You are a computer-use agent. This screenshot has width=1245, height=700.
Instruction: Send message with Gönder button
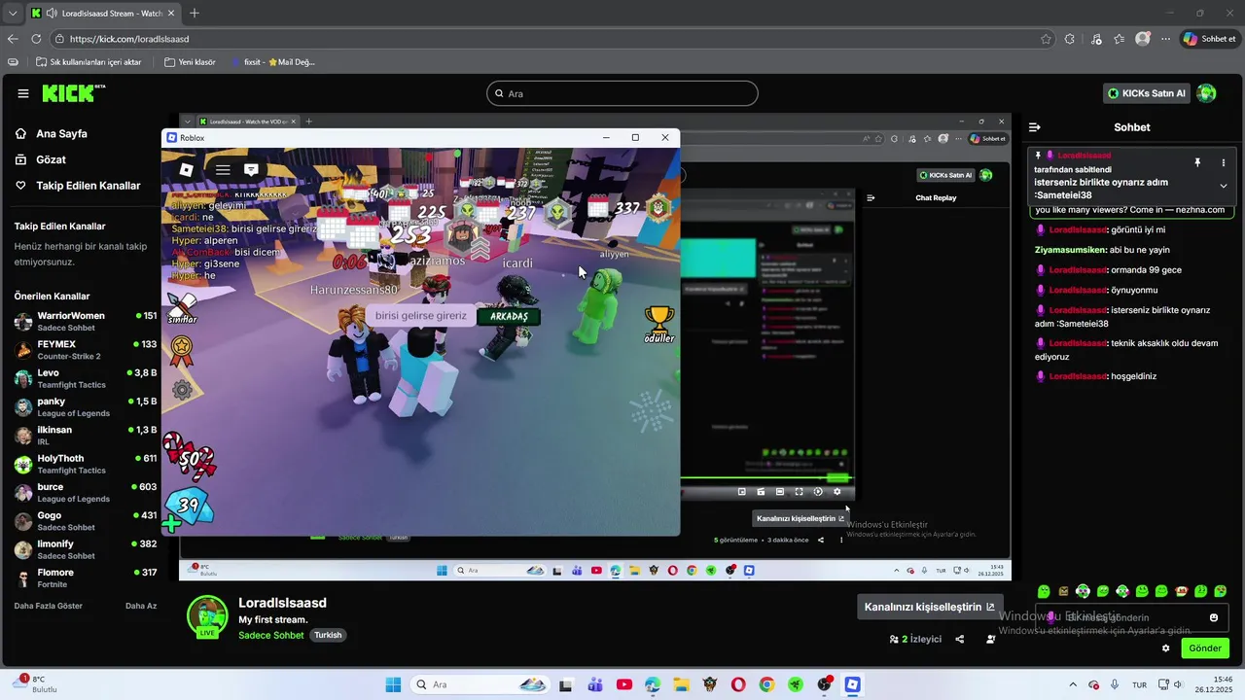pyautogui.click(x=1205, y=648)
